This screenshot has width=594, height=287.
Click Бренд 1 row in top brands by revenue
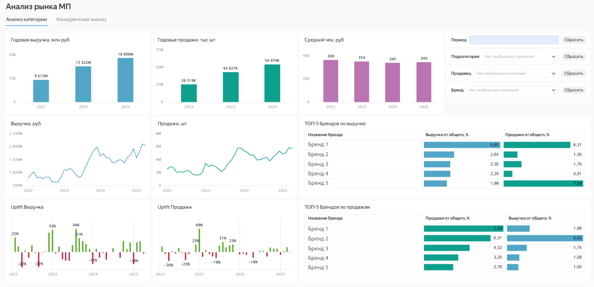[318, 145]
